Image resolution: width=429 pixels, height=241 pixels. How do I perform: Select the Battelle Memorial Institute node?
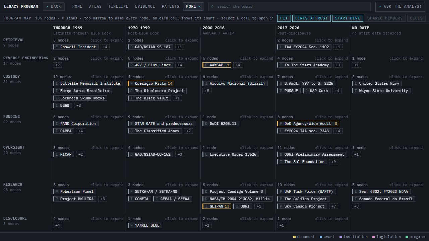click(88, 83)
